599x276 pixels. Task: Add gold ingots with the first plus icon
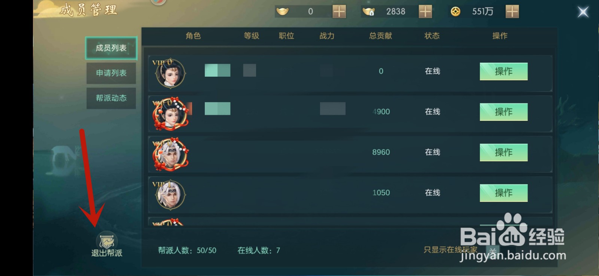click(339, 12)
